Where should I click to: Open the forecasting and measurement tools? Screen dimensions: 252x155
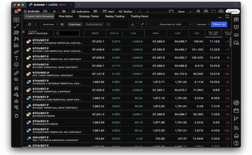tap(16, 45)
